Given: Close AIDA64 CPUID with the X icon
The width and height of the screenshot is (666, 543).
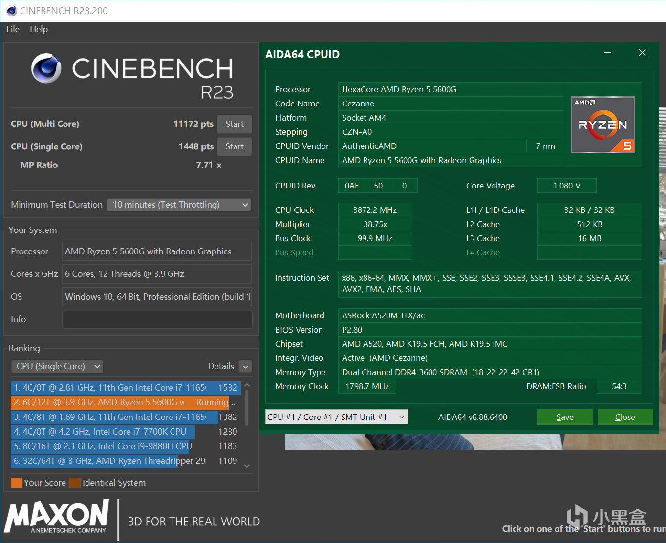Looking at the screenshot, I should click(x=642, y=53).
